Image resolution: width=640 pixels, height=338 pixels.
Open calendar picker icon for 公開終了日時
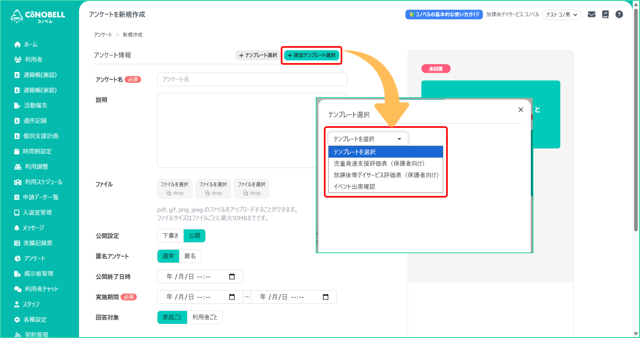click(232, 276)
